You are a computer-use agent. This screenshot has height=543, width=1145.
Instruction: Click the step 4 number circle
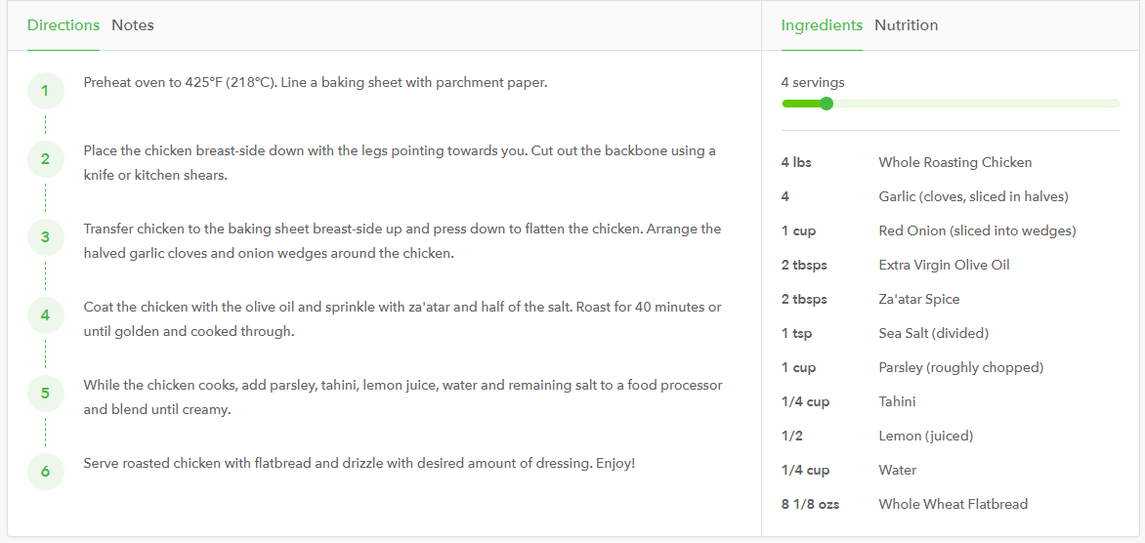click(45, 315)
